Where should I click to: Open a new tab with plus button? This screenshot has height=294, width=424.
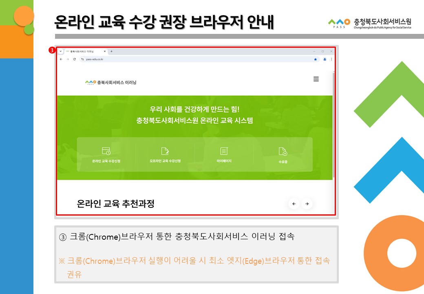coord(111,51)
